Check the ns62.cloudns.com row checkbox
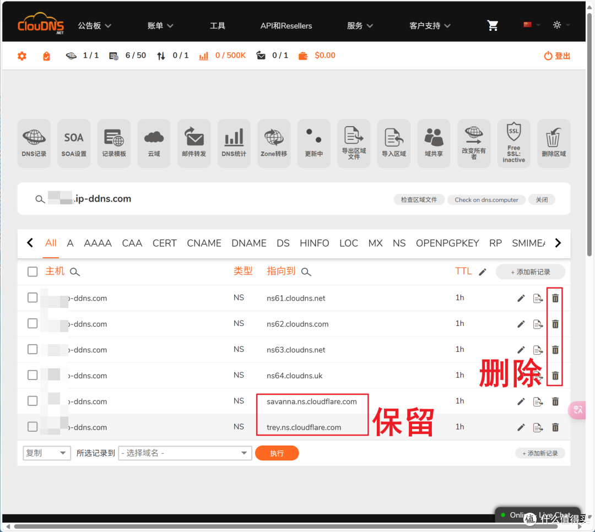The height and width of the screenshot is (532, 595). click(x=33, y=323)
